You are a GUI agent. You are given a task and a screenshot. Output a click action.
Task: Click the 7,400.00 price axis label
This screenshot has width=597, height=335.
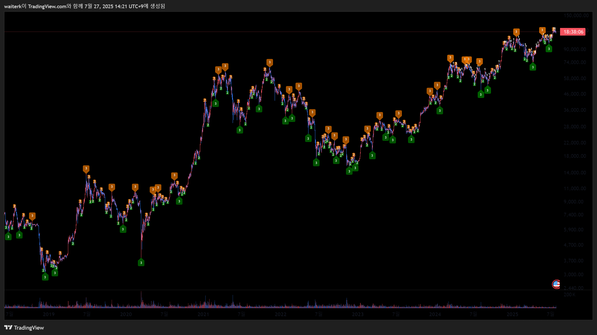[x=574, y=215]
